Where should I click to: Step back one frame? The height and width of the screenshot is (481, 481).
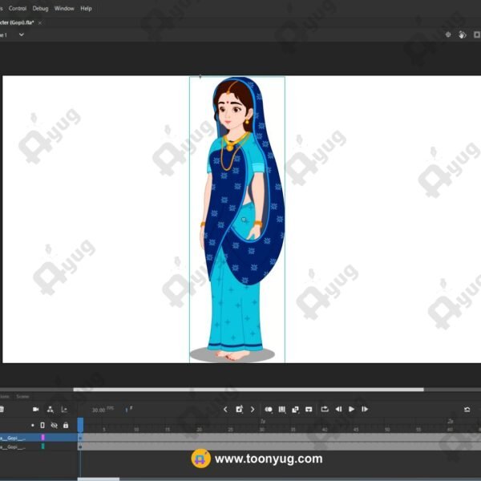click(x=338, y=409)
